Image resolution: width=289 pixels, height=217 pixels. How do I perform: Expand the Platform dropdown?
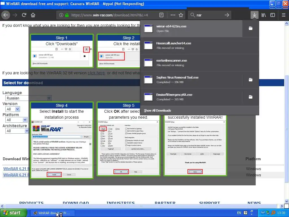[16, 120]
